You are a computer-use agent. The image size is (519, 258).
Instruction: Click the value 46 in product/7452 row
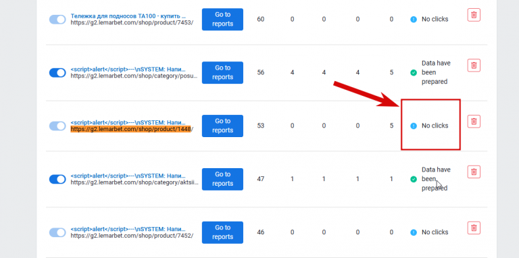[261, 232]
